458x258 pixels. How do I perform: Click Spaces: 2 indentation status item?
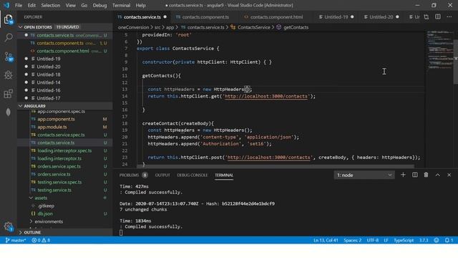353,240
